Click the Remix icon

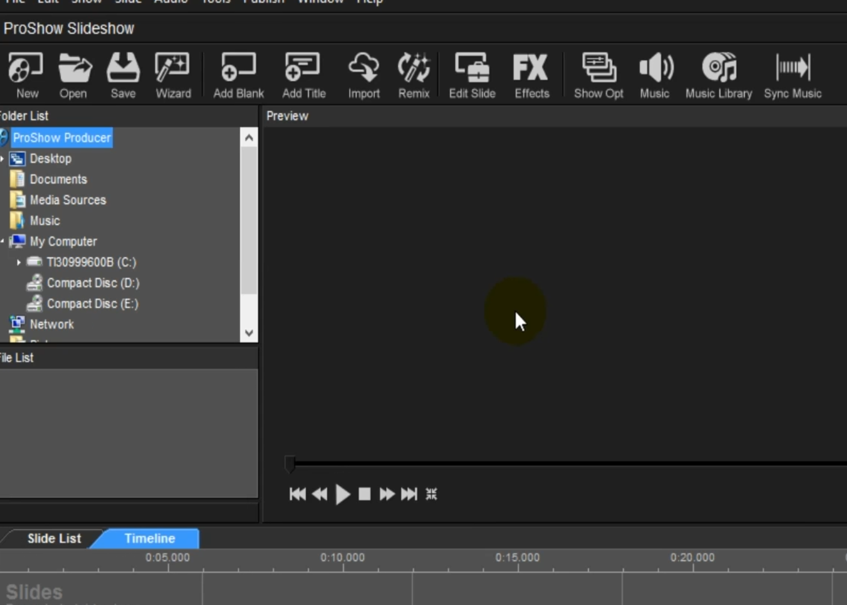pos(413,75)
